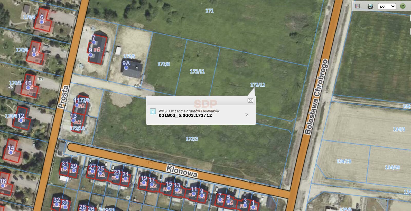Click the Klonowa street label
411x211 pixels.
182,171
